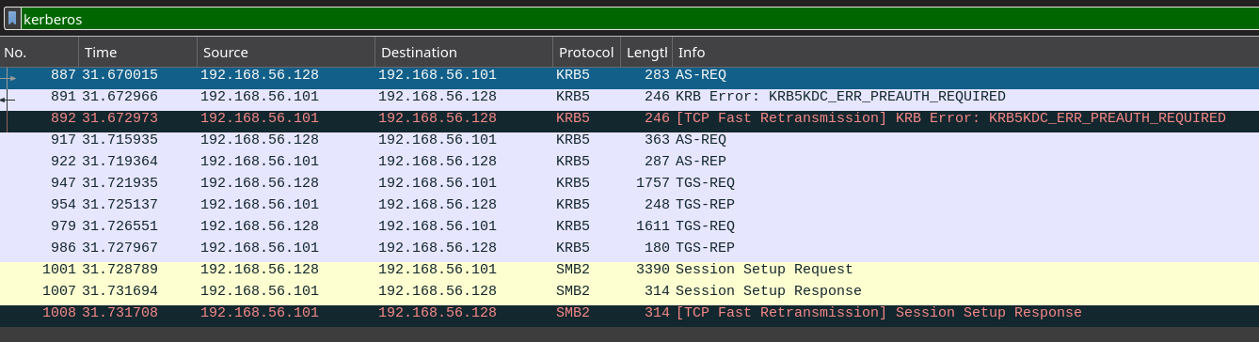Sort by the Source column header

[286, 53]
